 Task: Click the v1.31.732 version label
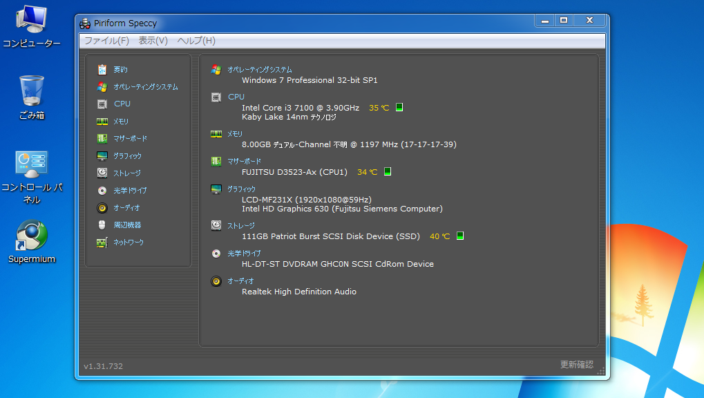(x=103, y=366)
